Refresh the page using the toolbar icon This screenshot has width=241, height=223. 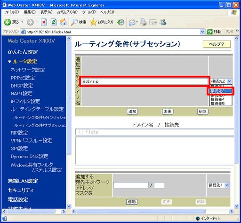(x=54, y=22)
